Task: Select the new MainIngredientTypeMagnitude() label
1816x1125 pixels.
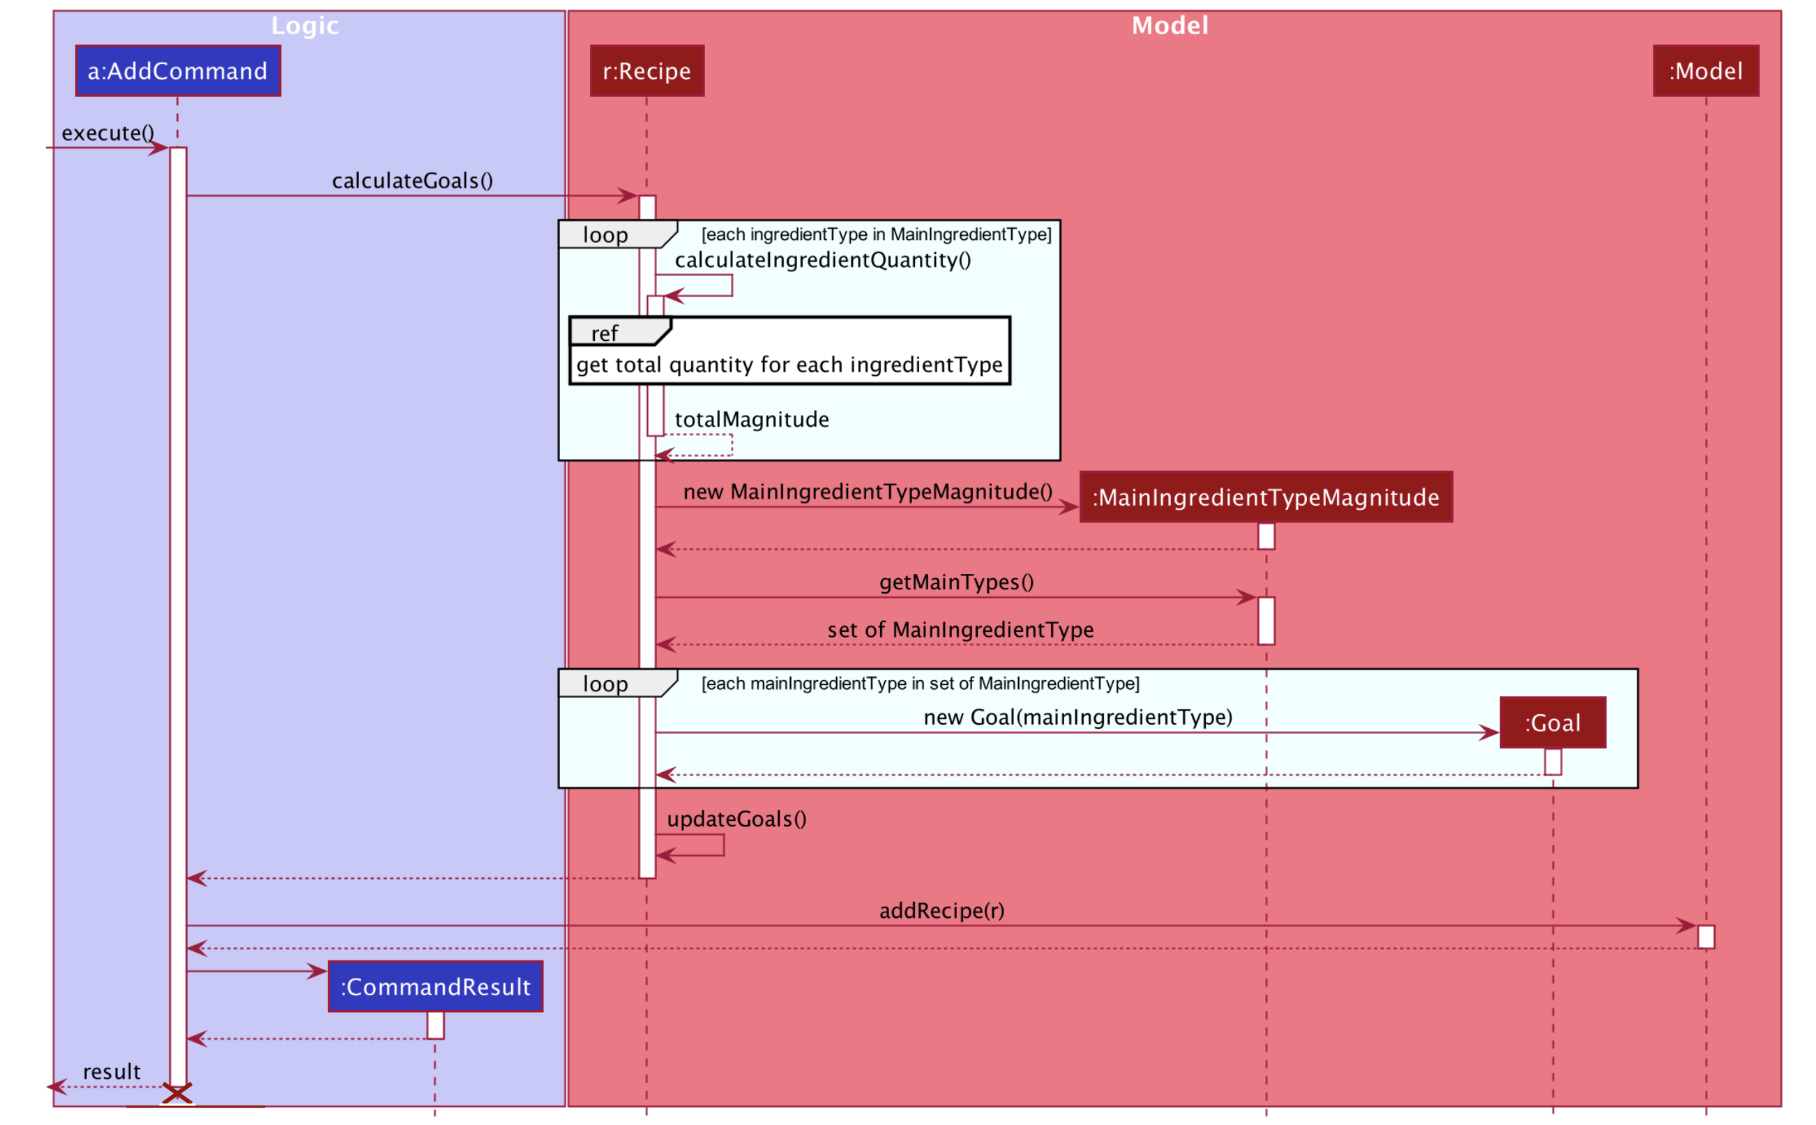Action: pos(868,492)
